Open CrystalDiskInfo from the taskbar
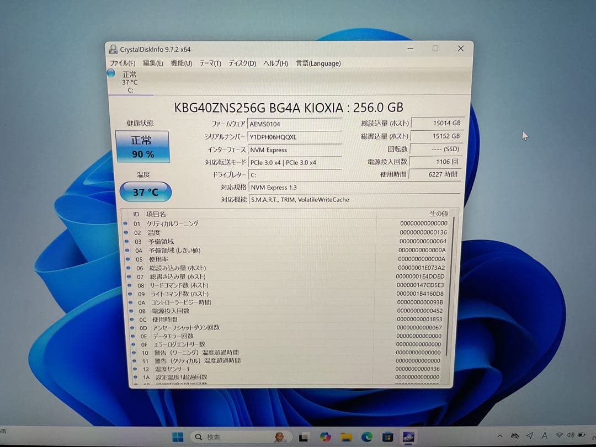This screenshot has width=596, height=447. click(x=408, y=436)
